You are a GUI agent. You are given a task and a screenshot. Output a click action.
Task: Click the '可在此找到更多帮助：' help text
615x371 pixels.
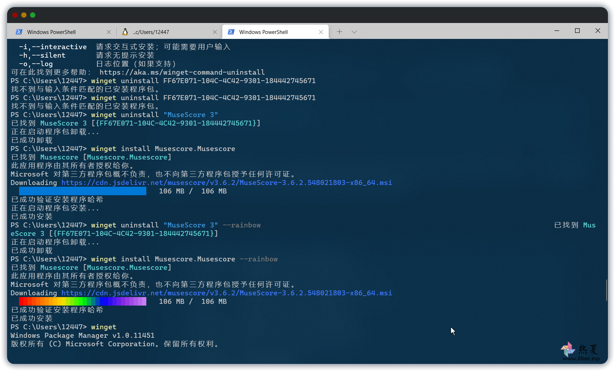51,73
